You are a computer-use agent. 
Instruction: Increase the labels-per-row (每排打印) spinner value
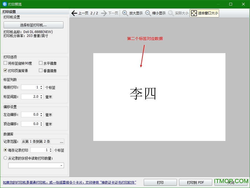click(x=41, y=86)
